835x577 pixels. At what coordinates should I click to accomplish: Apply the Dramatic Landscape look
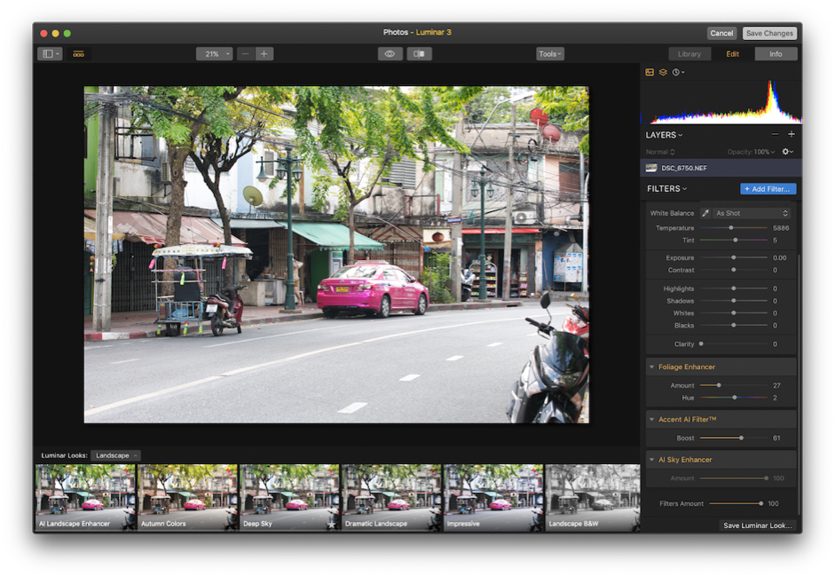pyautogui.click(x=391, y=498)
